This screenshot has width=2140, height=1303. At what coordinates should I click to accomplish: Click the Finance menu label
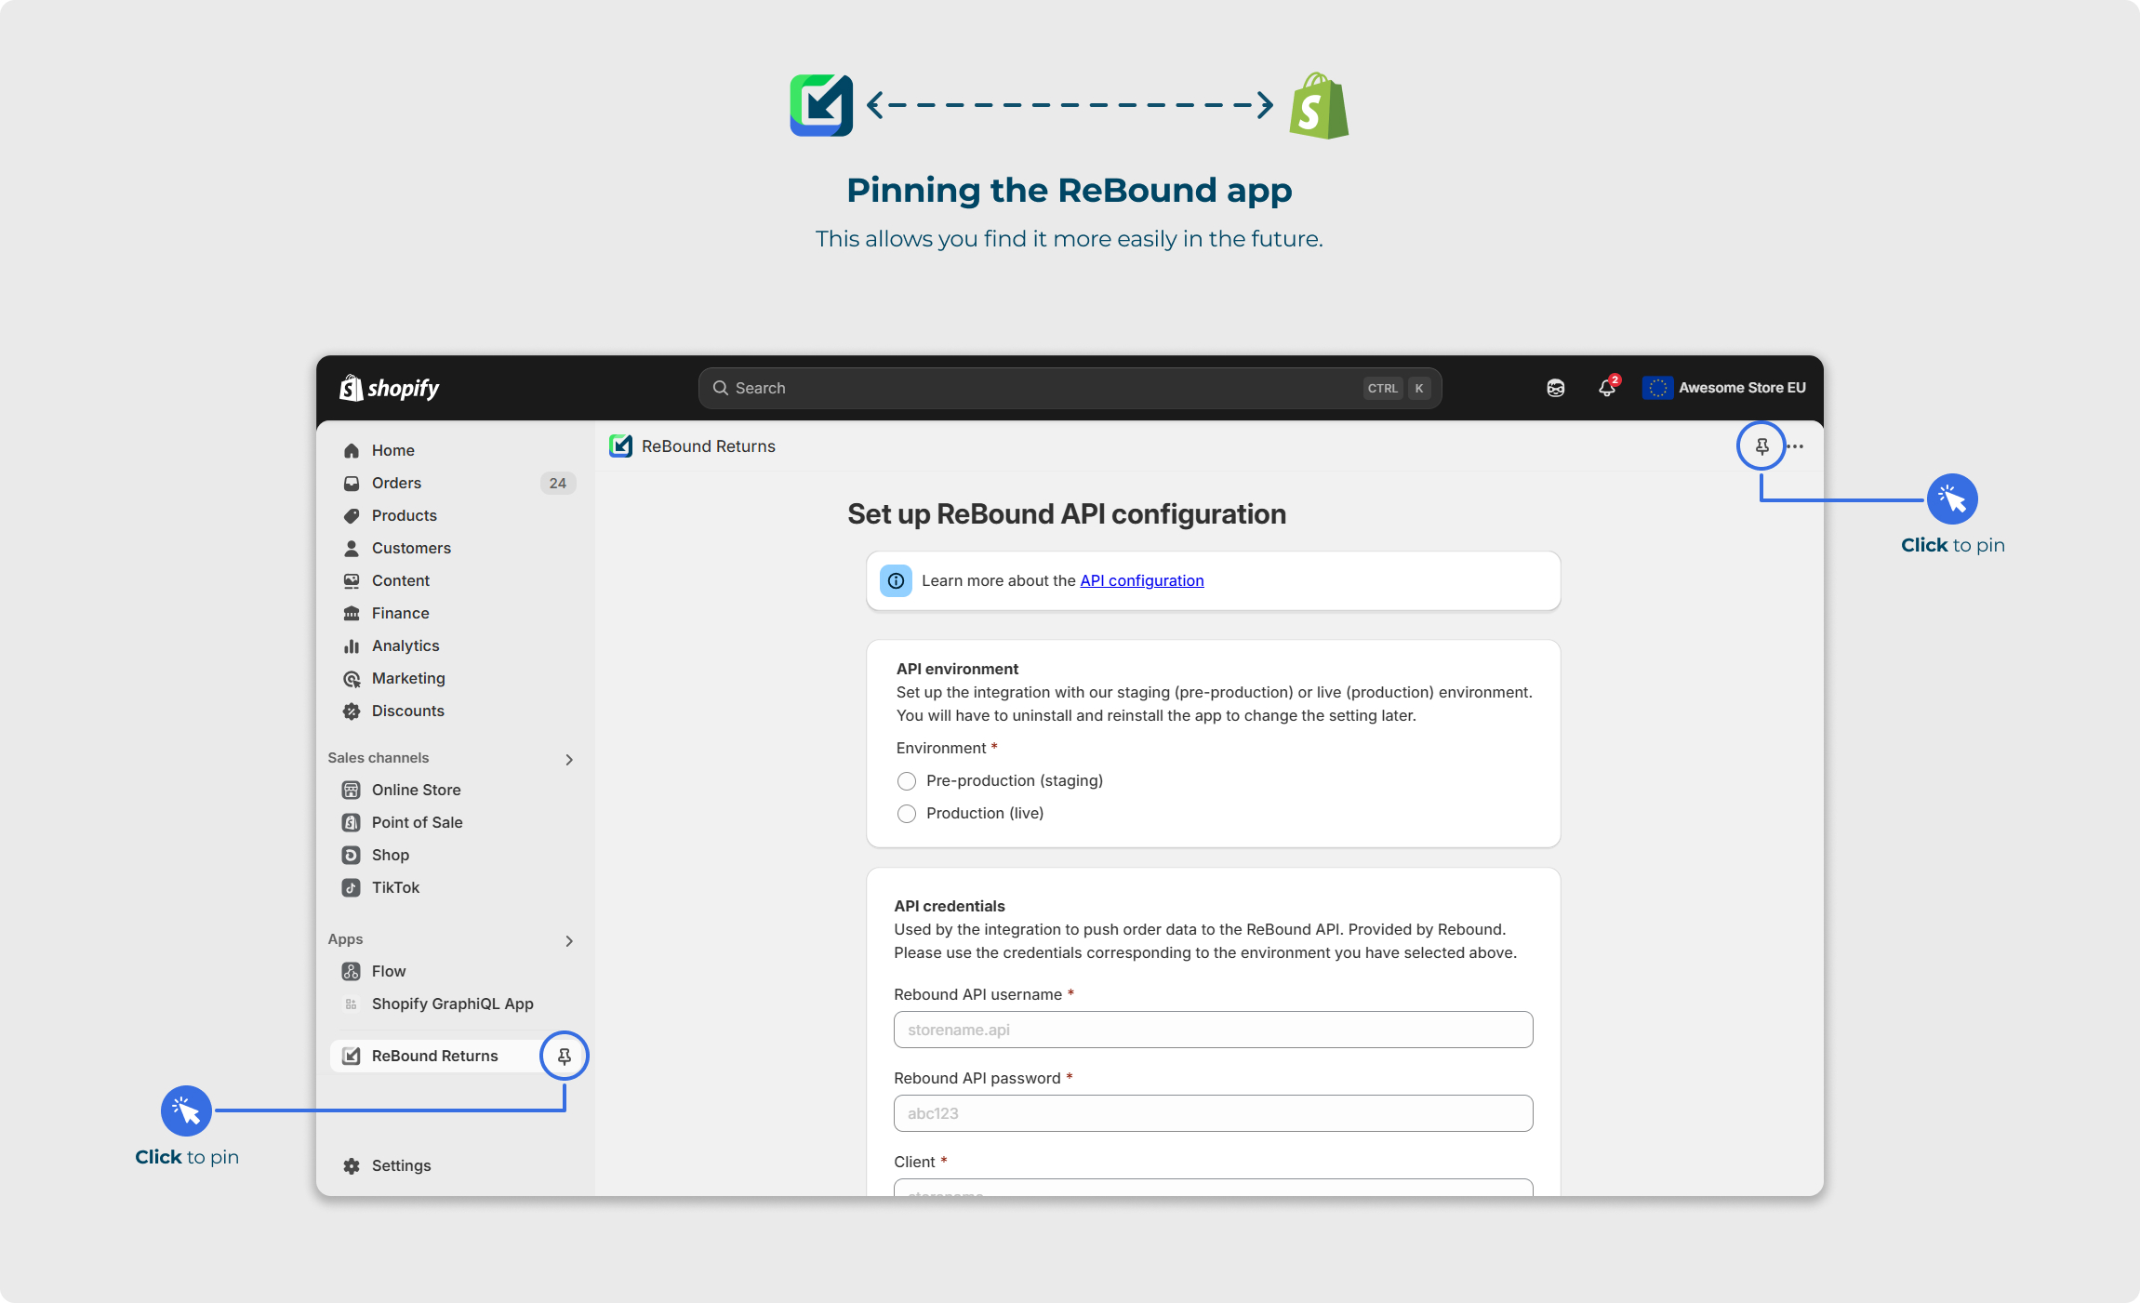[x=401, y=613]
